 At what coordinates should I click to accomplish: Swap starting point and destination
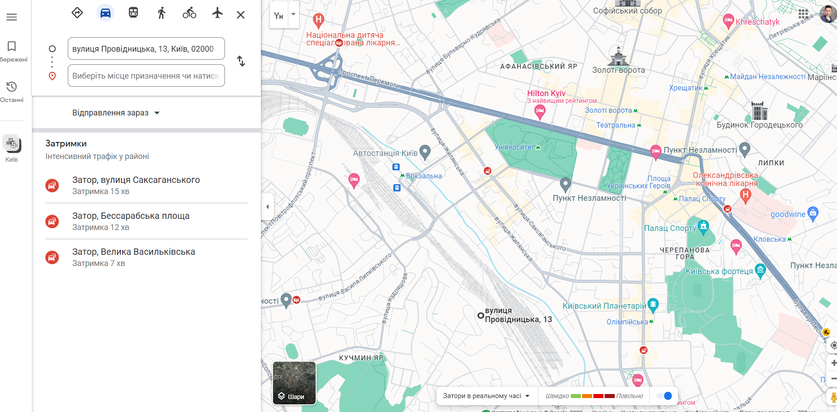241,61
